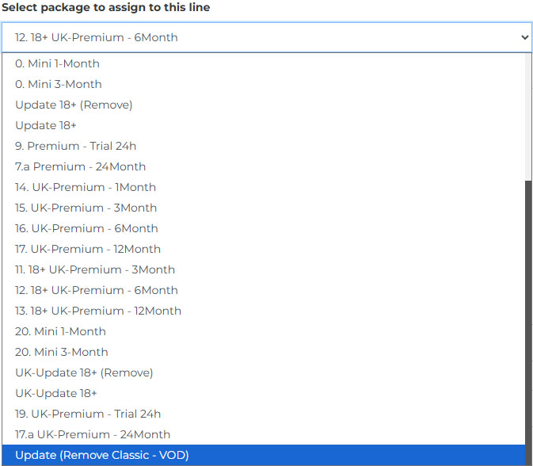533x466 pixels.
Task: Choose '14. UK-Premium - 1Month' package
Action: (86, 187)
